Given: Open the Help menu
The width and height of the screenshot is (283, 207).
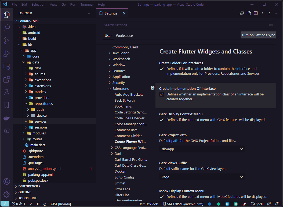Looking at the screenshot, I should click(x=101, y=4).
